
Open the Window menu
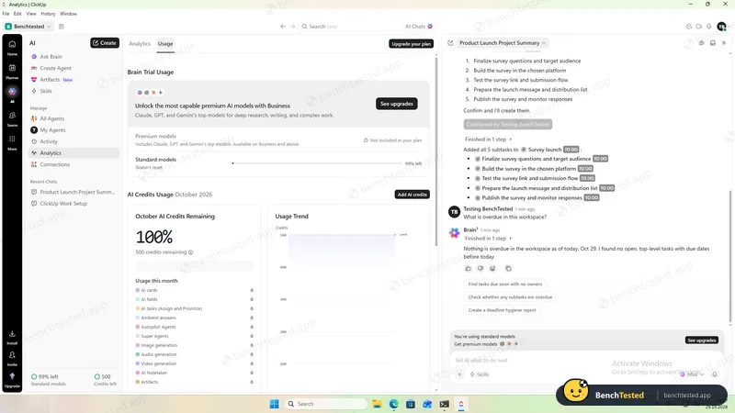click(x=68, y=14)
